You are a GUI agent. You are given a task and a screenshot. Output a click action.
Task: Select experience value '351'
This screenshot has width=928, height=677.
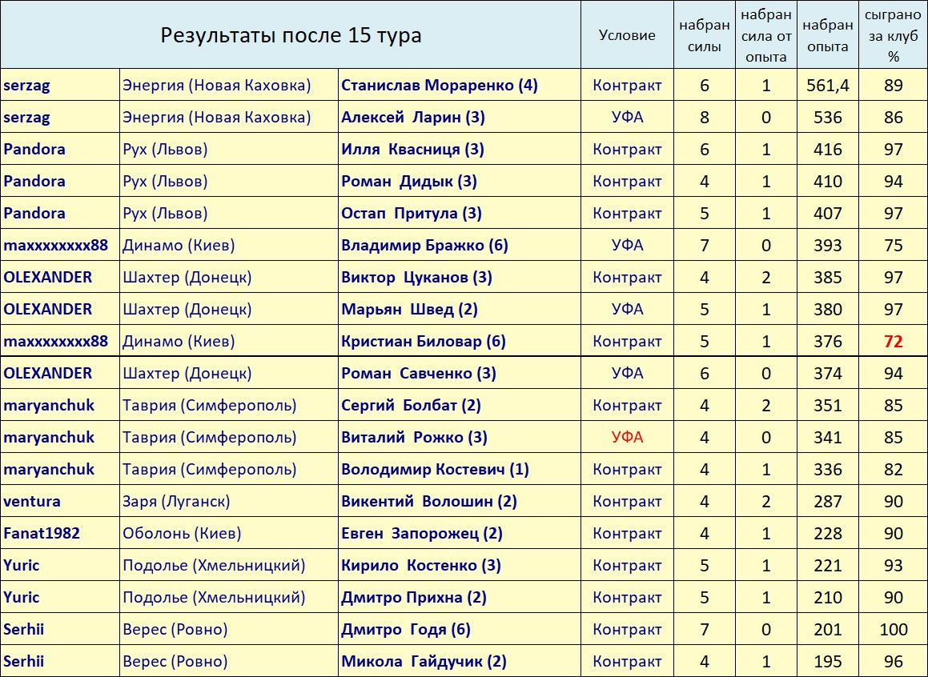827,405
